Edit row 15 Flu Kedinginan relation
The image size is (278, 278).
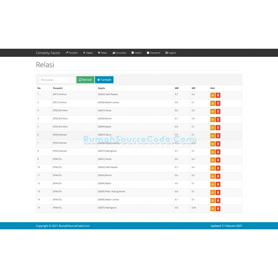(213, 209)
